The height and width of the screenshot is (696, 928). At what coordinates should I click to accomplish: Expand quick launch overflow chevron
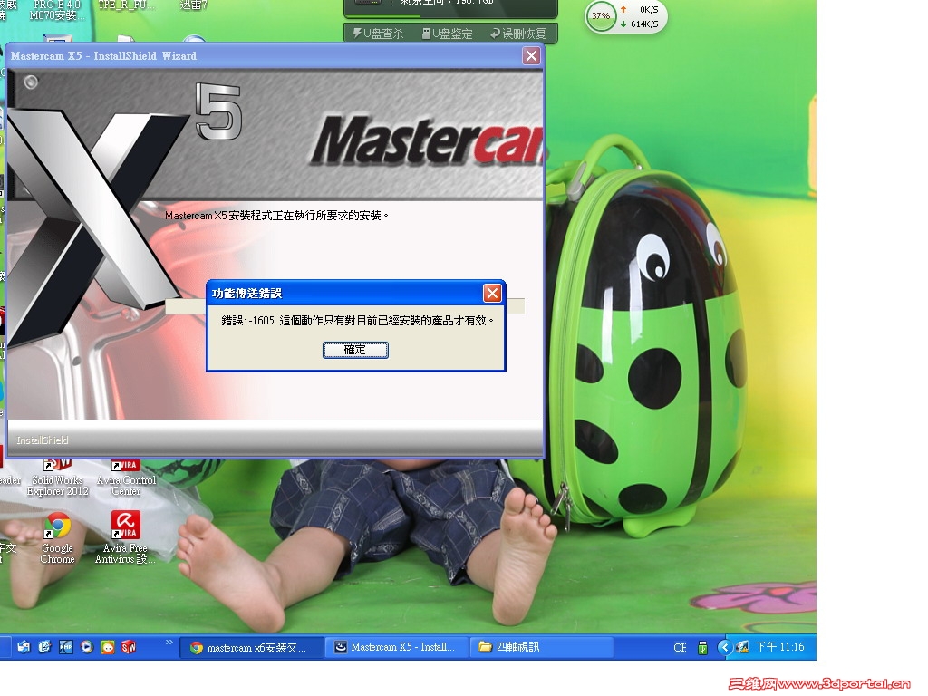tap(169, 643)
